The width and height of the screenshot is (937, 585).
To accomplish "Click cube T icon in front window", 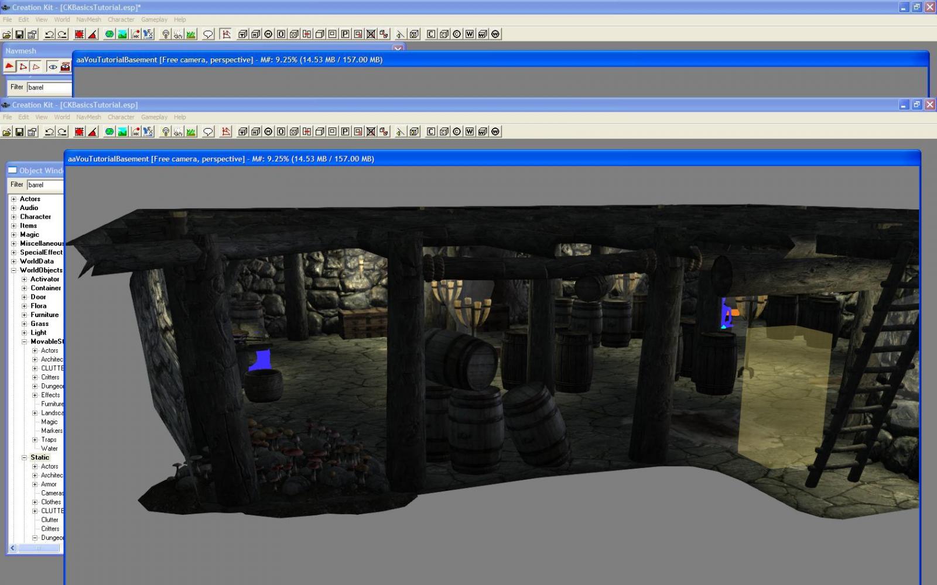I will pos(242,132).
